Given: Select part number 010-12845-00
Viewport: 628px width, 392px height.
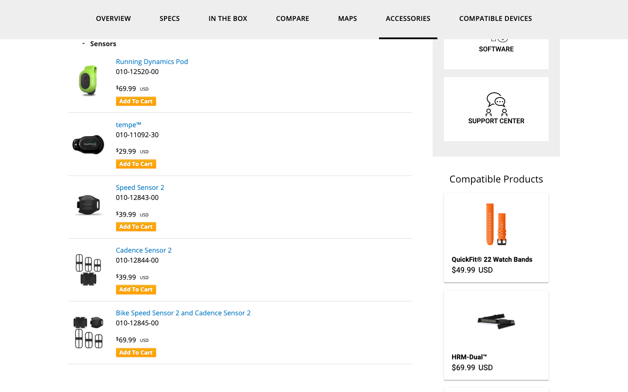Looking at the screenshot, I should pyautogui.click(x=137, y=323).
